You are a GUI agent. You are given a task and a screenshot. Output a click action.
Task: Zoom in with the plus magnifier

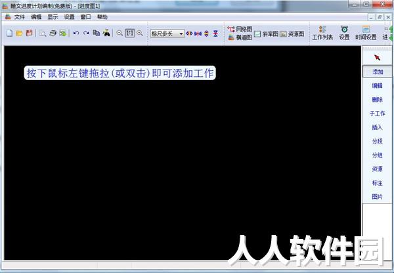point(140,33)
